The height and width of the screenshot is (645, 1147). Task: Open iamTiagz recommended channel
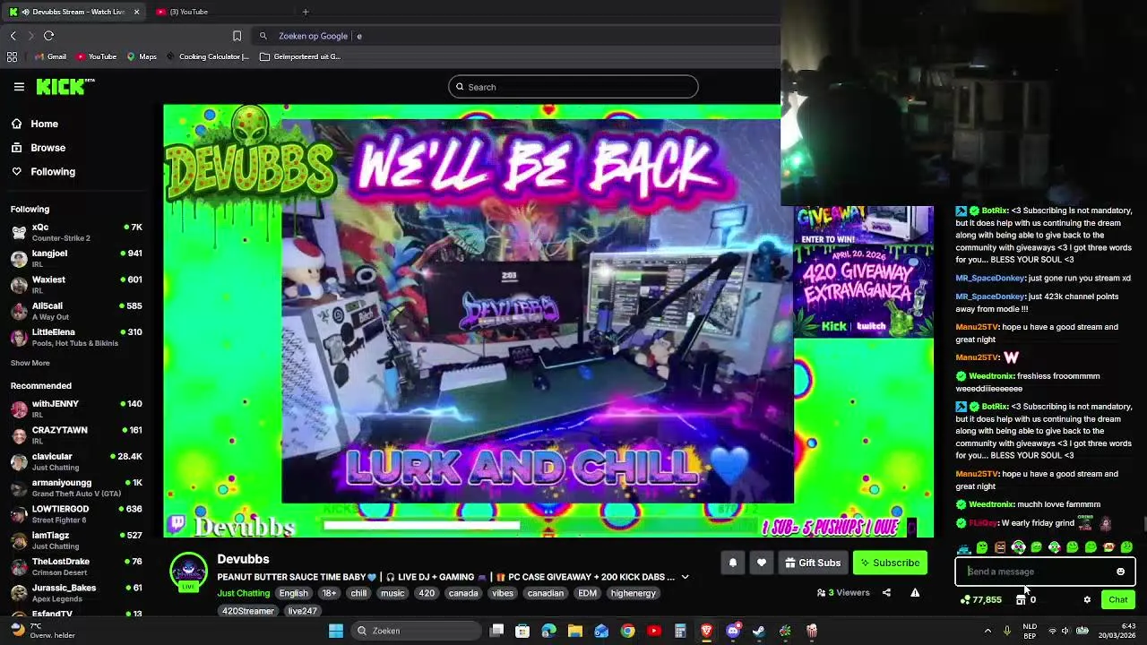[x=76, y=540]
